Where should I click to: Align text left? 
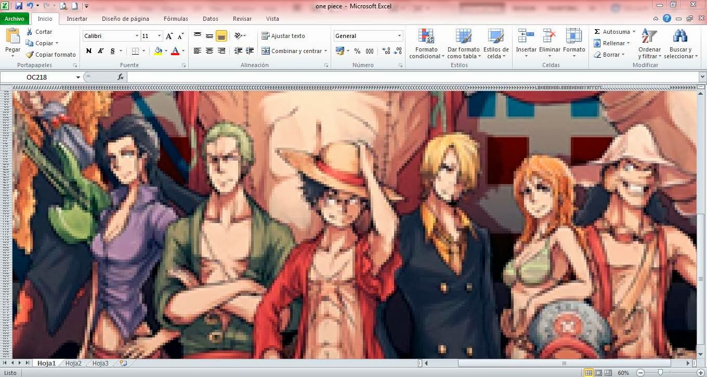click(198, 51)
